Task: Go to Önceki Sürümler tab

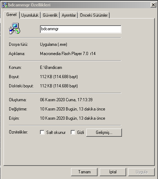Action: [94, 15]
